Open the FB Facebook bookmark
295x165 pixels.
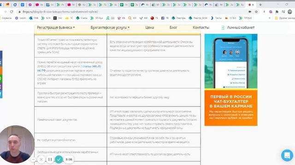[165, 18]
